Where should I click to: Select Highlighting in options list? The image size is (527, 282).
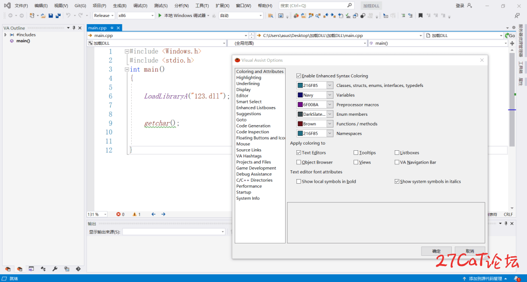pos(249,78)
